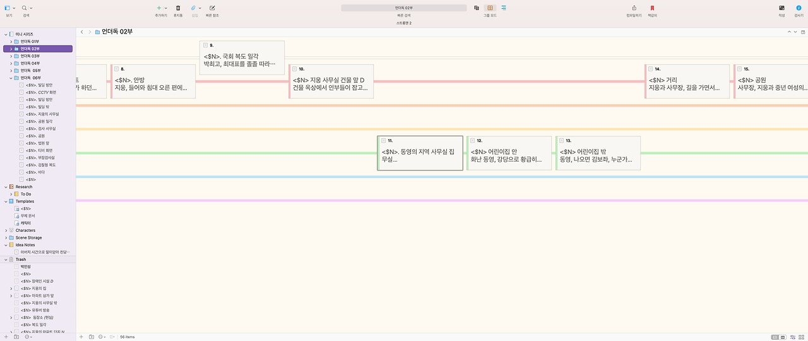Viewport: 808px width, 341px height.
Task: Toggle checkbox on card 12 어린이집 안
Action: [x=473, y=140]
